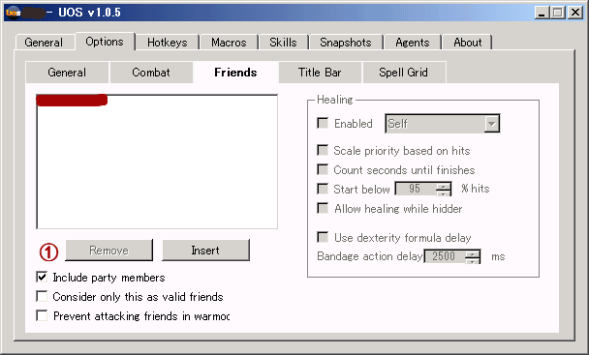
Task: Select the Friends sub-tab
Action: pos(235,72)
